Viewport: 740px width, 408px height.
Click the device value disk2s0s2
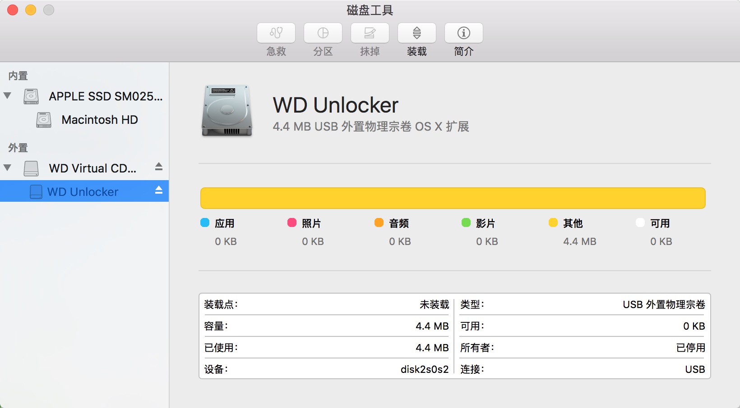coord(425,369)
